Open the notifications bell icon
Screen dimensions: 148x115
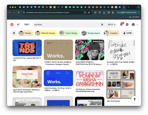click(121, 25)
